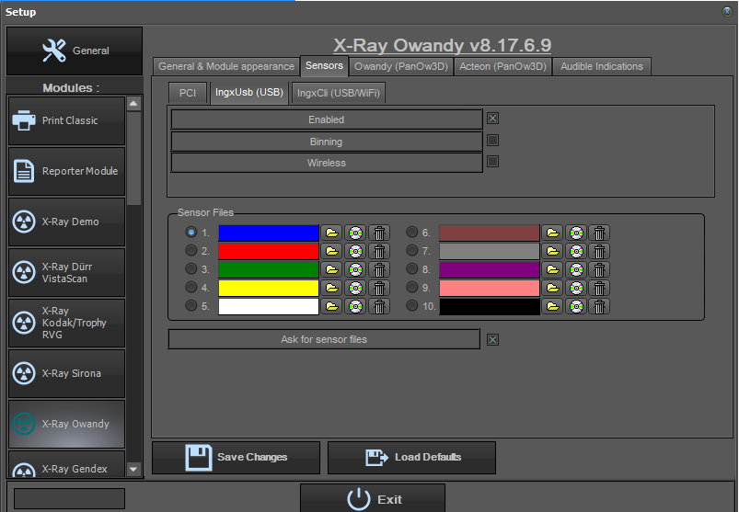Open folder icon for sensor file 2
This screenshot has width=739, height=512.
coord(332,251)
